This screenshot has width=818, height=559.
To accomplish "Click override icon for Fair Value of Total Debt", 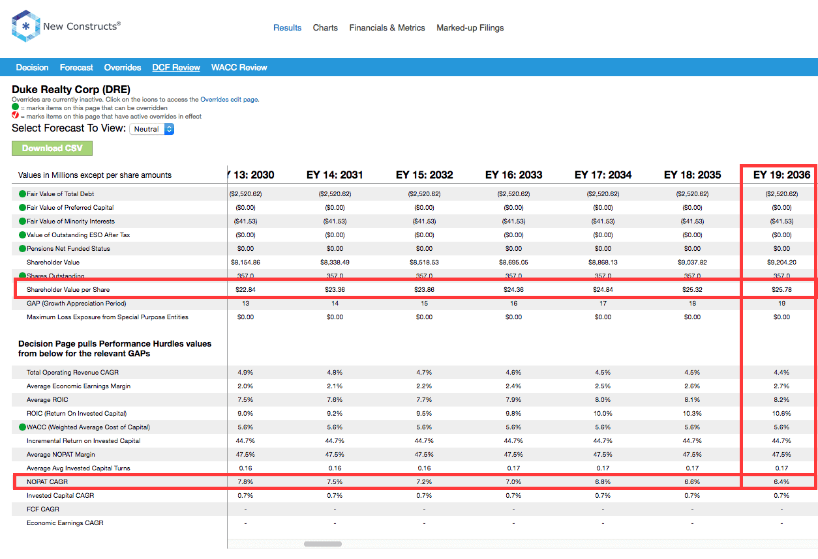I will [22, 193].
